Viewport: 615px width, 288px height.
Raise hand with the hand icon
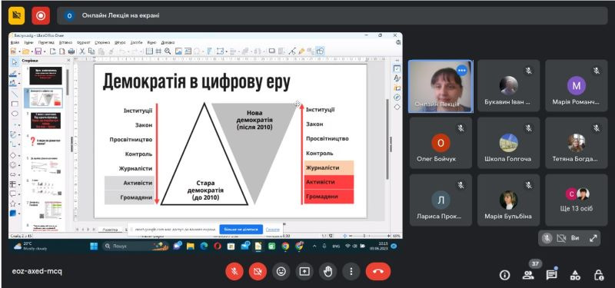tap(328, 272)
